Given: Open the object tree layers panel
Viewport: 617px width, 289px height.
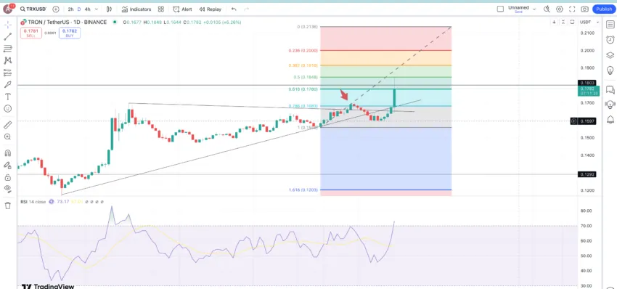Looking at the screenshot, I should click(610, 55).
